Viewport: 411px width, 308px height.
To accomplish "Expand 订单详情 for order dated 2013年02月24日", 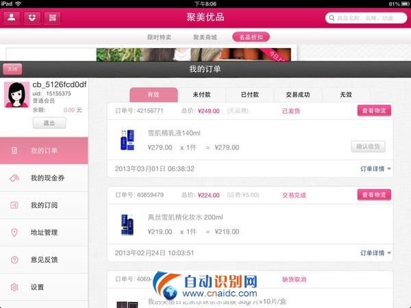I will click(375, 253).
